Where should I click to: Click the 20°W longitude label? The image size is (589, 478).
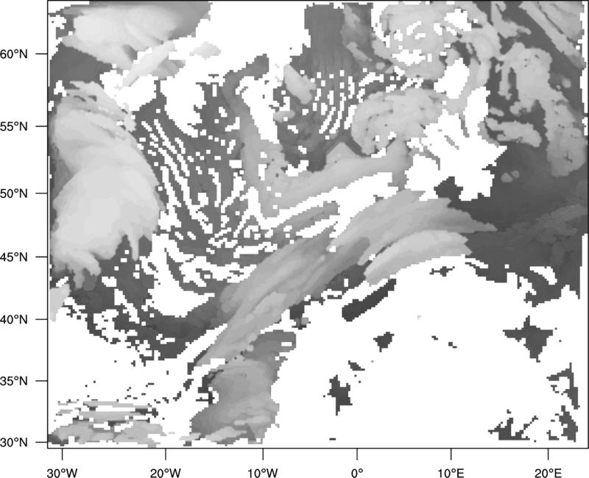[165, 473]
